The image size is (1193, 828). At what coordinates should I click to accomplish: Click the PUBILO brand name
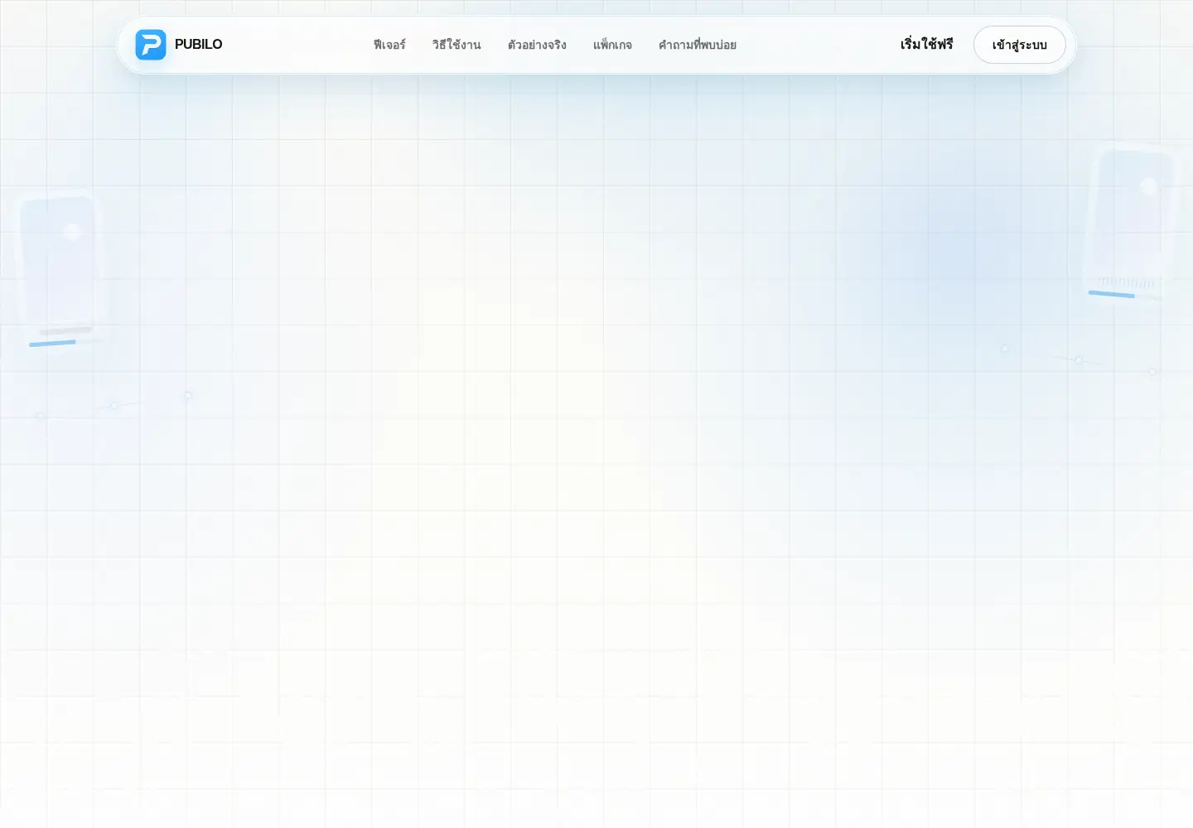(x=198, y=45)
